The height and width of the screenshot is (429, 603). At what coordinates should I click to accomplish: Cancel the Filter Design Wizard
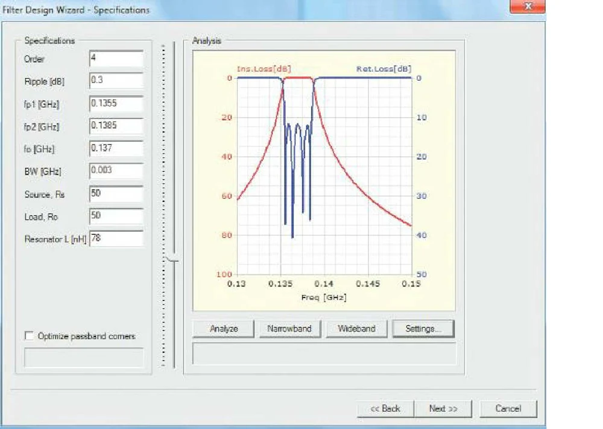coord(508,408)
